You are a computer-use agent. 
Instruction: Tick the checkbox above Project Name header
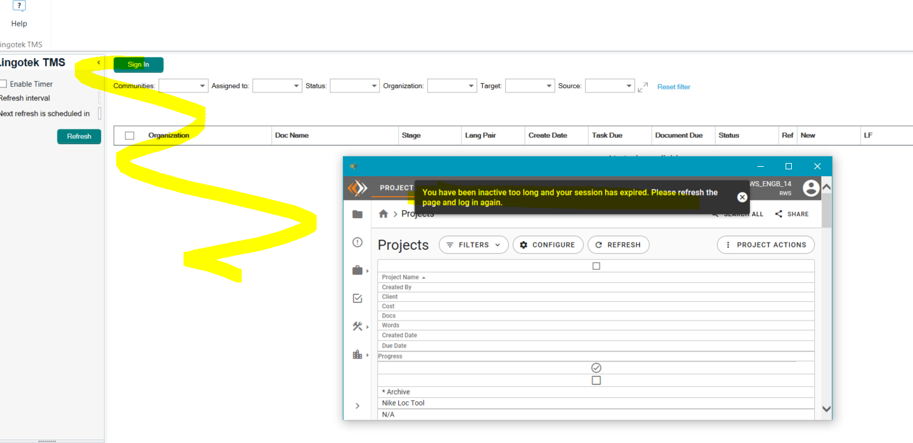pos(596,266)
